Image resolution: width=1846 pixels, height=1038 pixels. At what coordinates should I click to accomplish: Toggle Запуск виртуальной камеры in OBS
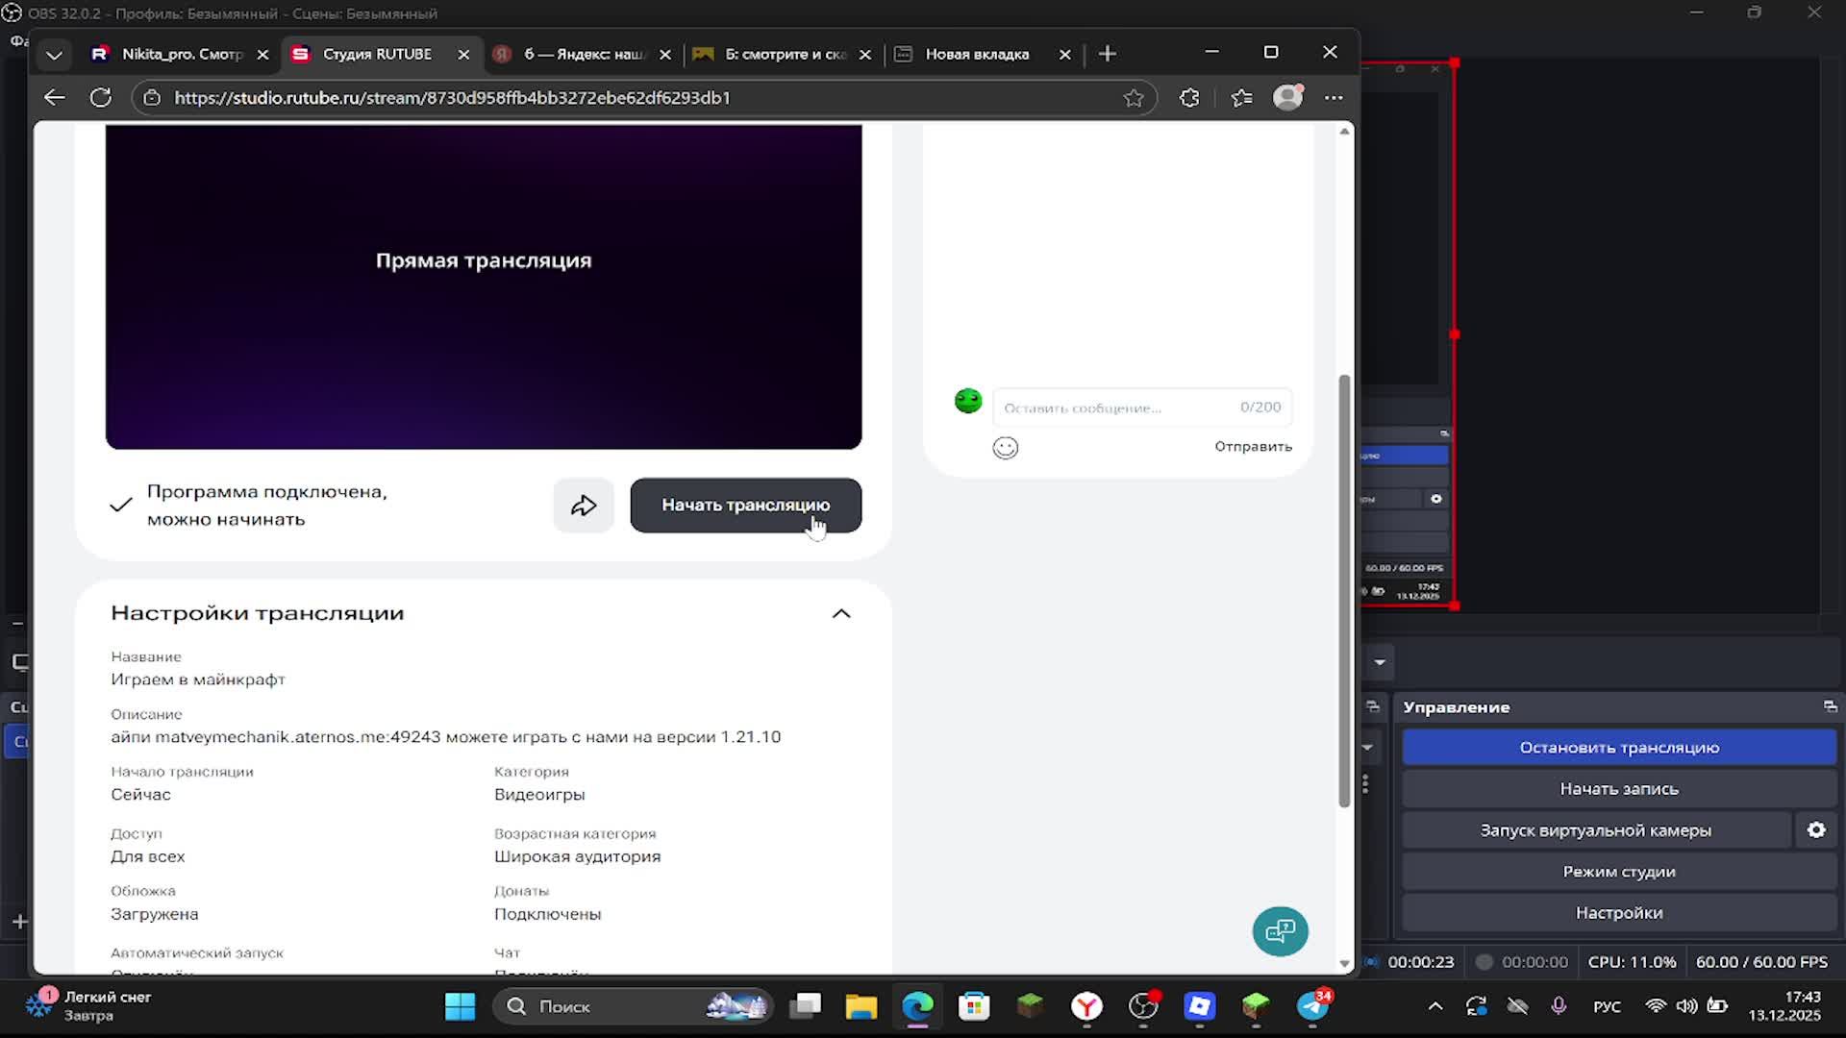tap(1595, 830)
